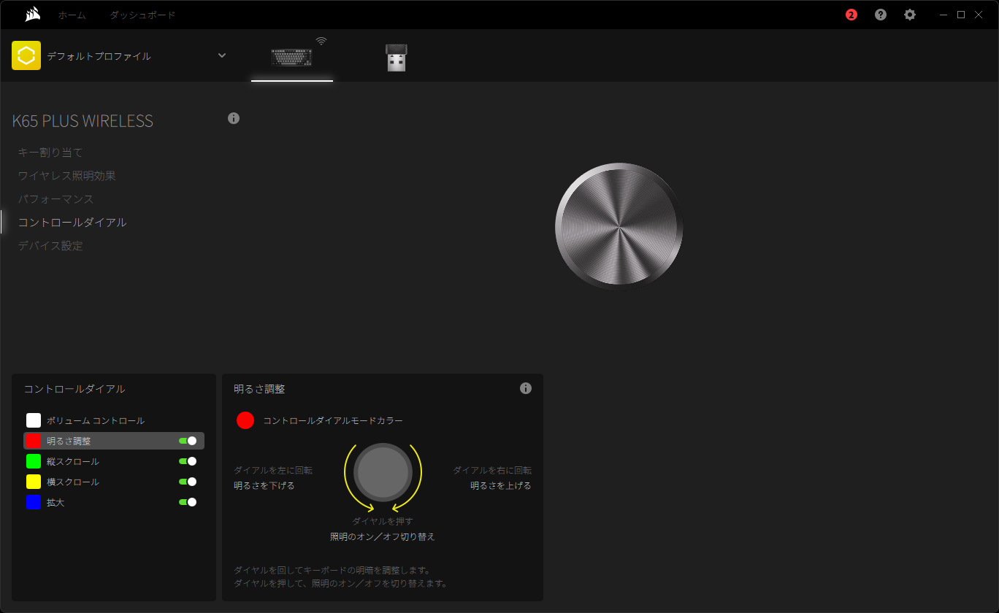Viewport: 999px width, 613px height.
Task: Select the USB wireless receiver device icon
Action: pos(396,58)
